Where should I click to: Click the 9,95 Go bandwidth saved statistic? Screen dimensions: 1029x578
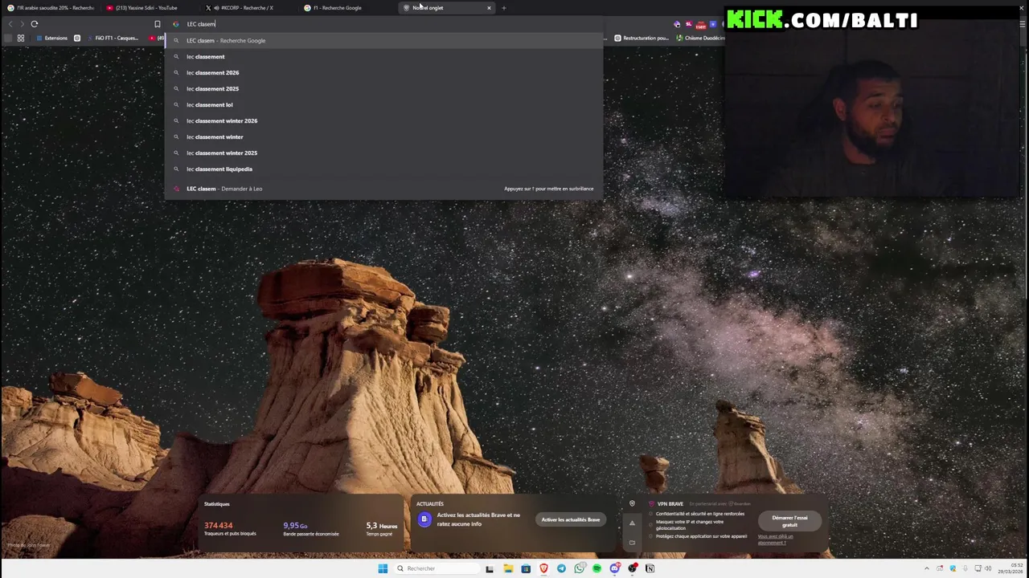click(x=310, y=529)
